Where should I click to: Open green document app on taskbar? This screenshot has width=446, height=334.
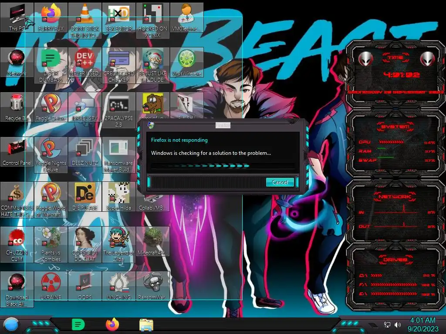click(x=78, y=324)
